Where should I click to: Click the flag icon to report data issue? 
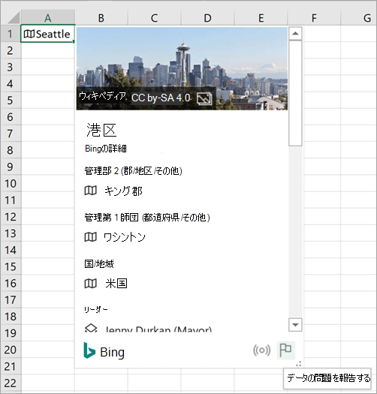tap(285, 350)
